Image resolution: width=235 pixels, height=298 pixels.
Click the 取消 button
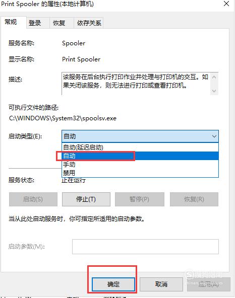point(161,284)
